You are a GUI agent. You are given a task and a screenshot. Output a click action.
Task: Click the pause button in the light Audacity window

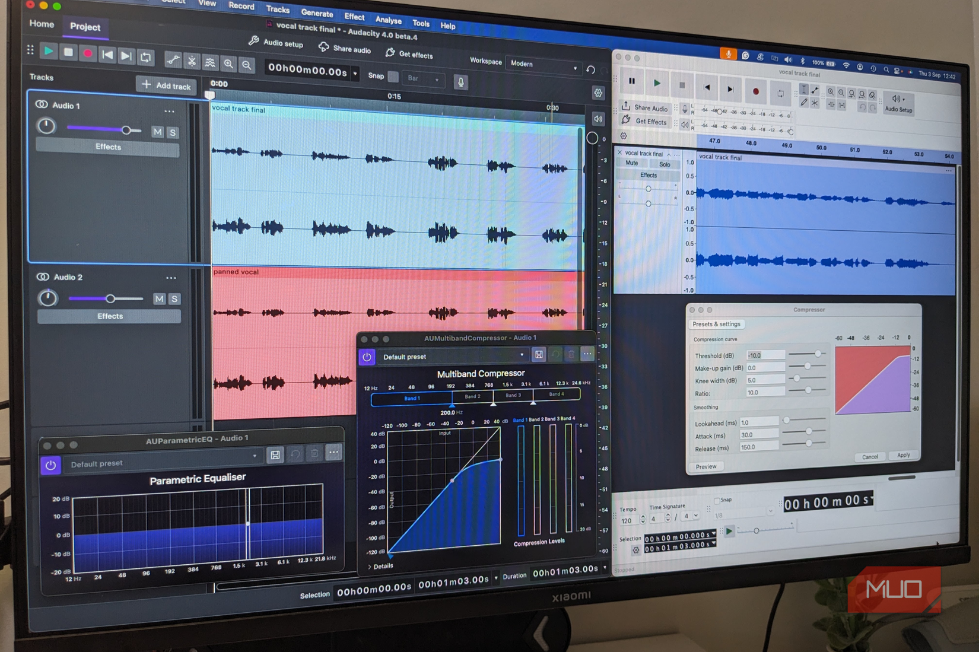632,81
